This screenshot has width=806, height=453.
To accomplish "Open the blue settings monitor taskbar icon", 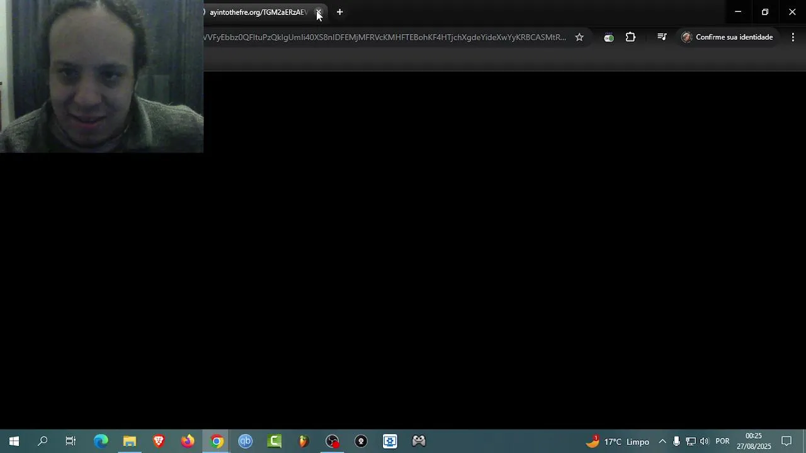I will click(x=390, y=441).
